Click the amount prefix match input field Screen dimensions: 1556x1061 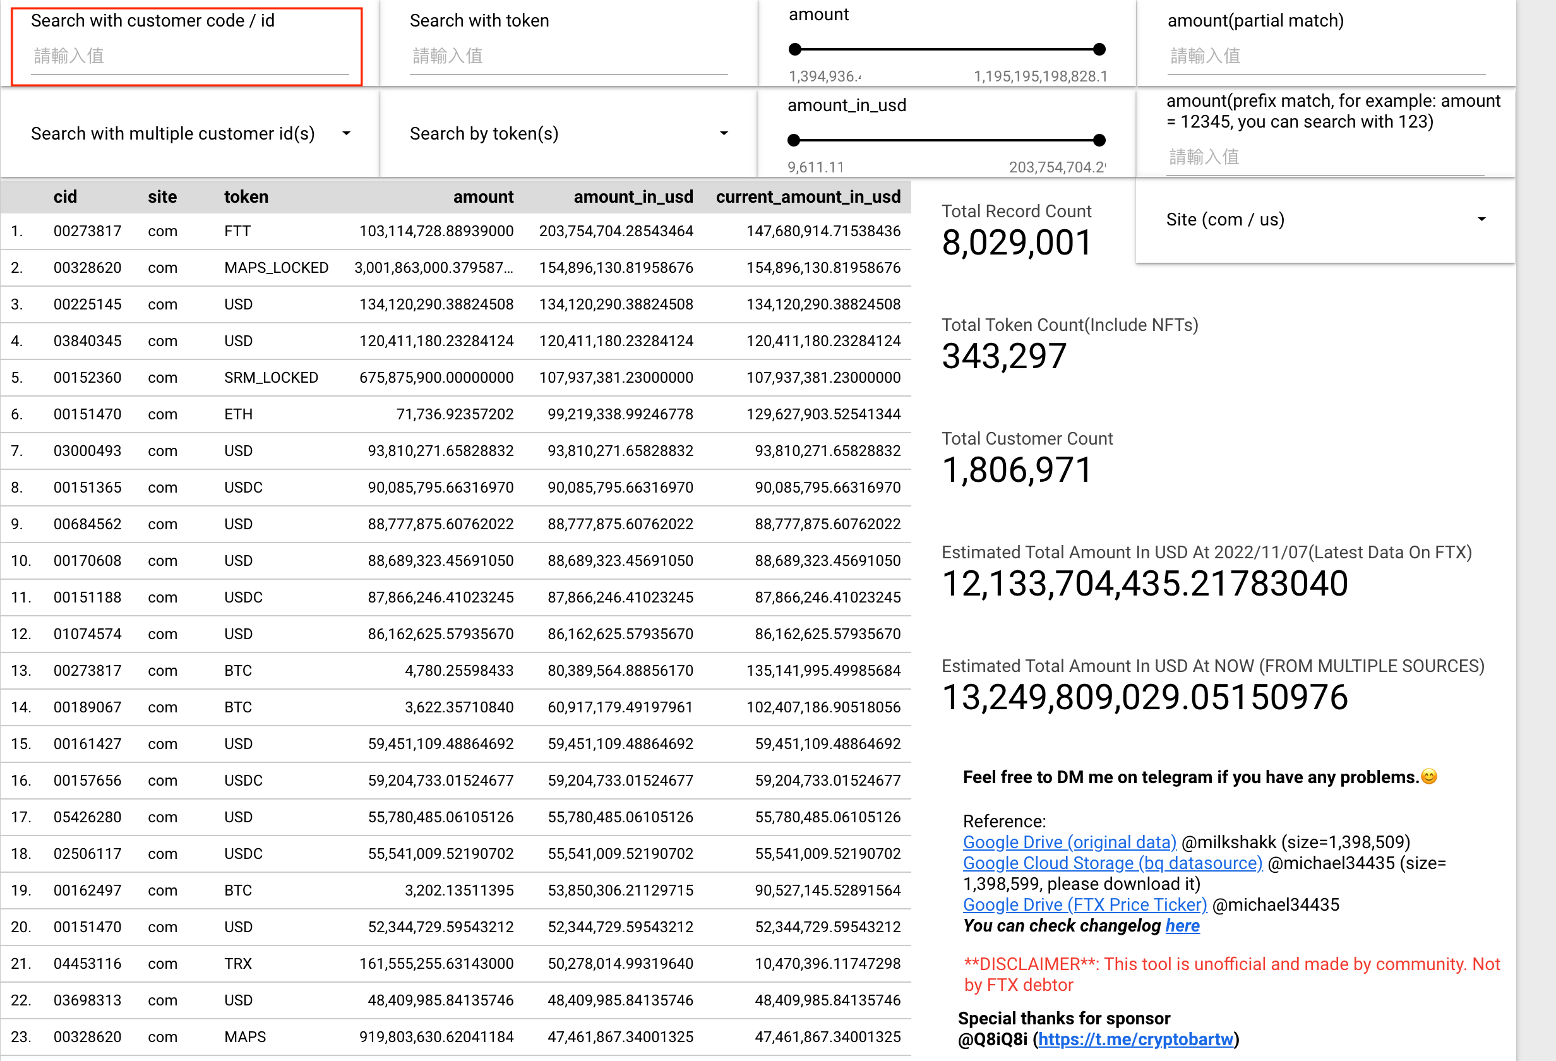click(x=1324, y=157)
